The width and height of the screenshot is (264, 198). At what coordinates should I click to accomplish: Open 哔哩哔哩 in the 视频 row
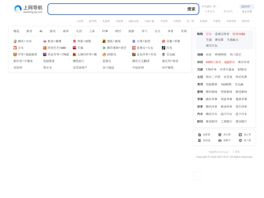coord(220,55)
